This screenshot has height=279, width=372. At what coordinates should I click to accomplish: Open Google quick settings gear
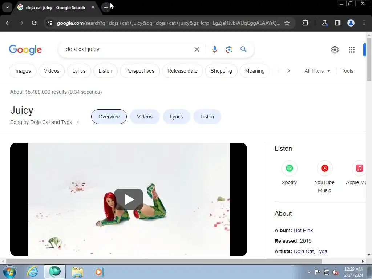click(x=335, y=49)
